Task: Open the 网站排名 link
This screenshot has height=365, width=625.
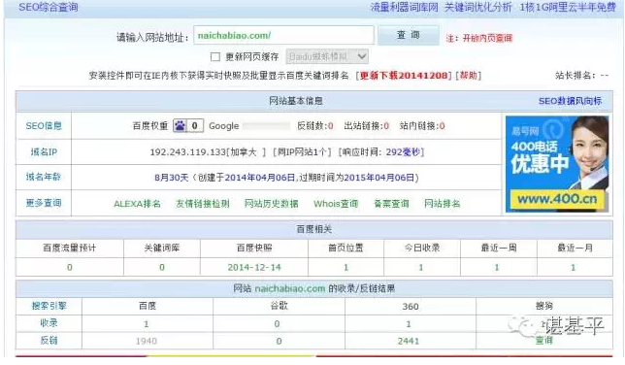Action: tap(442, 204)
